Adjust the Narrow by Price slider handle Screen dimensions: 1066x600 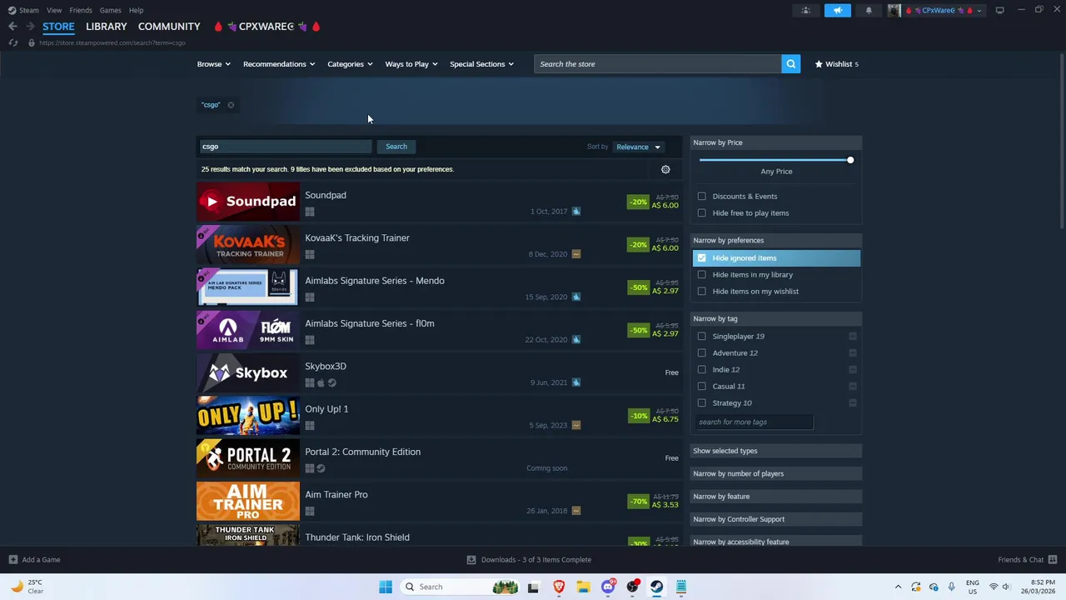coord(849,160)
